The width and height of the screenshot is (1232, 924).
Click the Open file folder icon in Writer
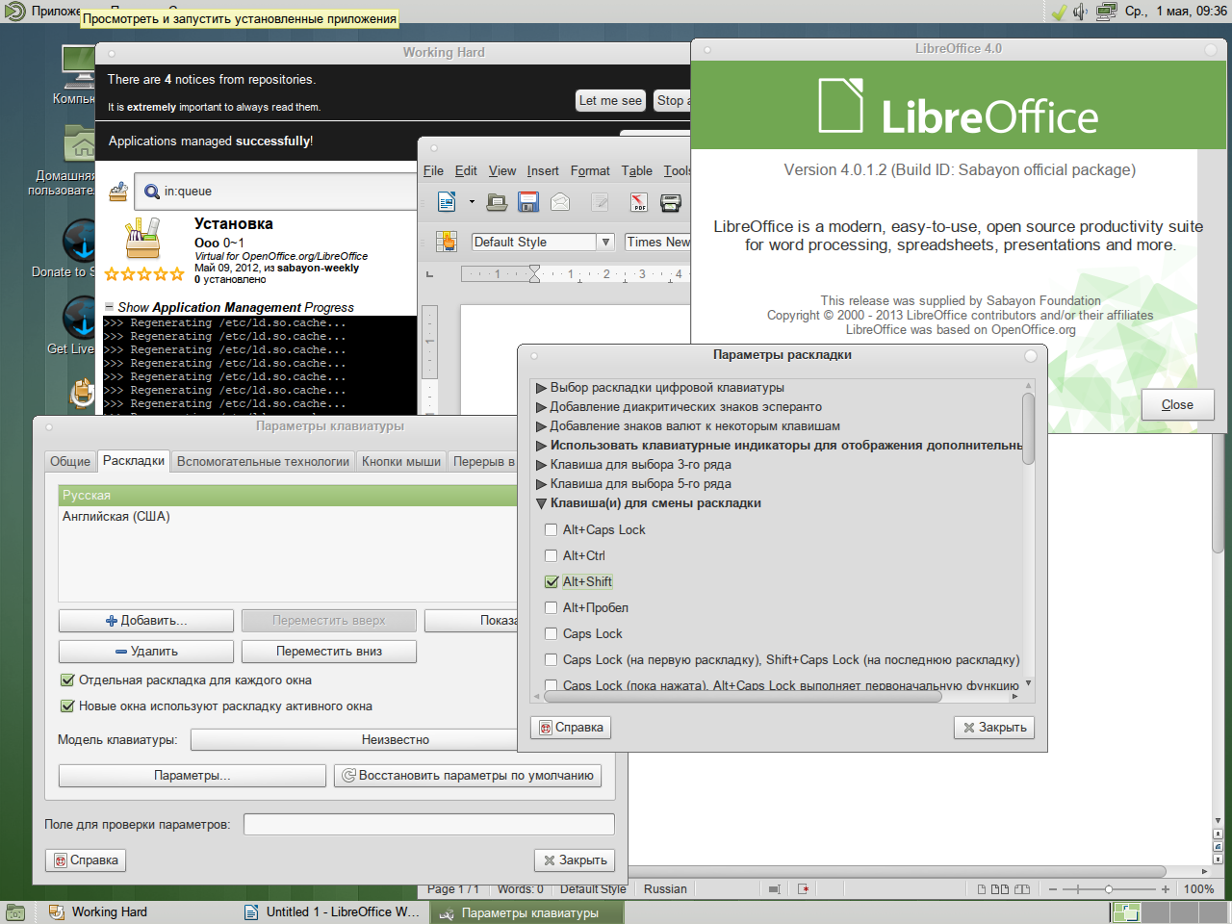point(497,202)
